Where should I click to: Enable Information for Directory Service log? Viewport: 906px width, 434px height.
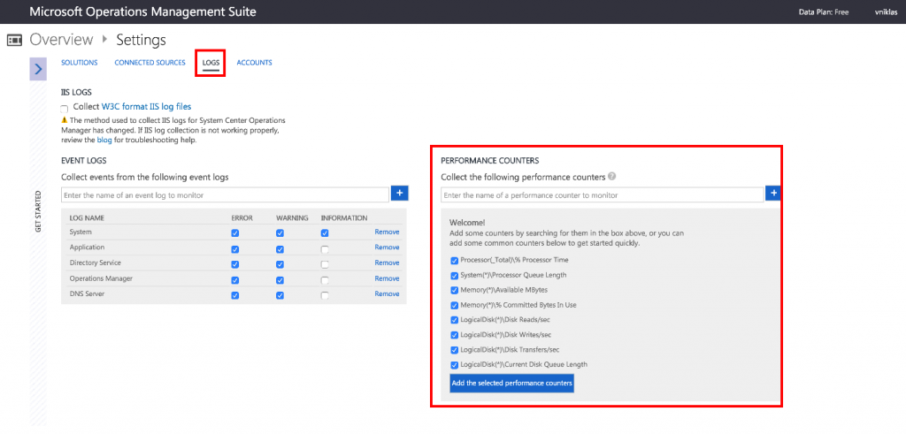click(x=325, y=264)
